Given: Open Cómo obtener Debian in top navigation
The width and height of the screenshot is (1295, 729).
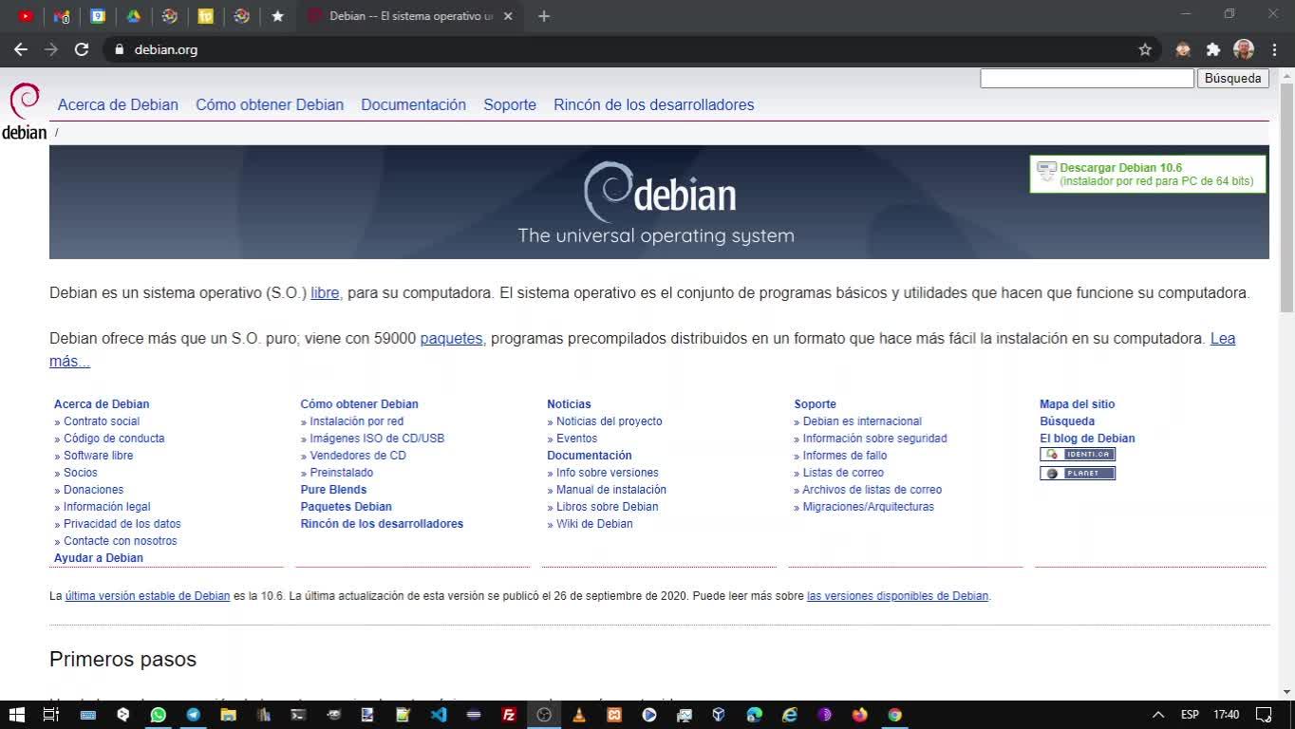Looking at the screenshot, I should point(270,104).
